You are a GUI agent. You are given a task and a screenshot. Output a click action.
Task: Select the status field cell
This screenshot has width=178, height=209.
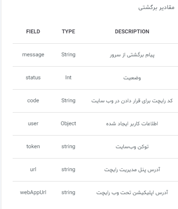33,77
